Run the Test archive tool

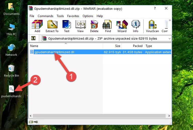pyautogui.click(x=67, y=26)
